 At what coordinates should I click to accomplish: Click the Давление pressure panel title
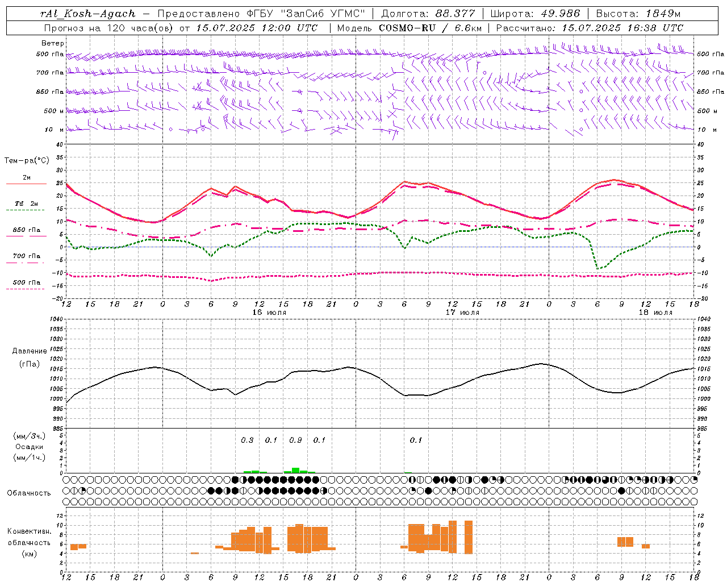pos(30,351)
